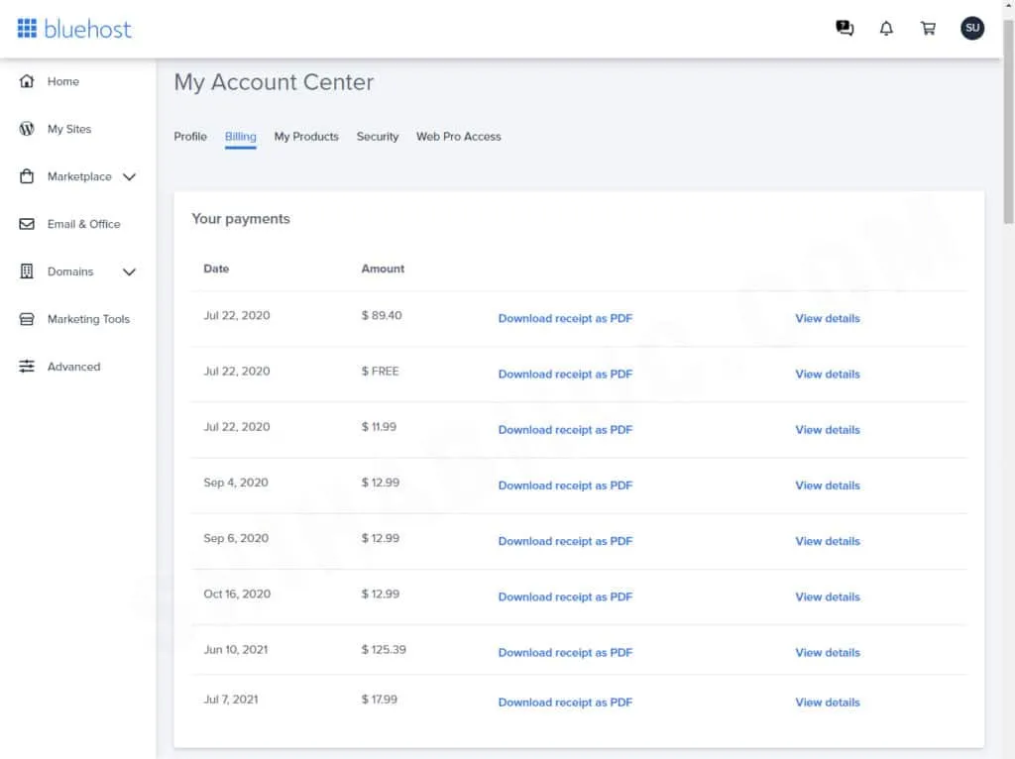The height and width of the screenshot is (759, 1015).
Task: Click the $ 125.39 amount cell
Action: coord(384,650)
